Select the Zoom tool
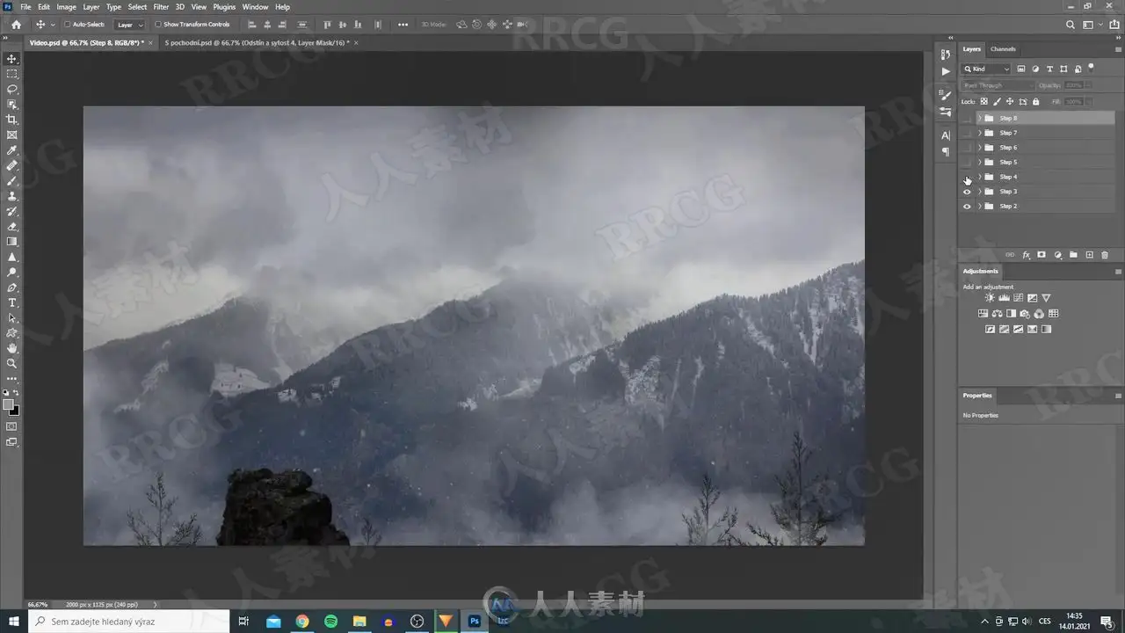This screenshot has width=1125, height=633. 12,363
